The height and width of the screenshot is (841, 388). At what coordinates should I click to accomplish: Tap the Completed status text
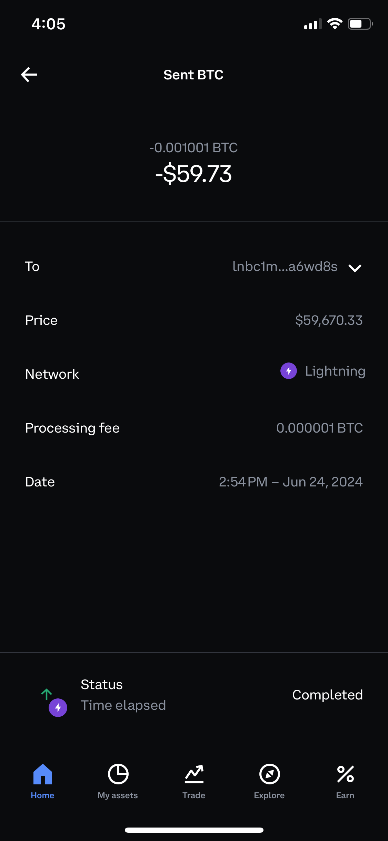point(327,695)
